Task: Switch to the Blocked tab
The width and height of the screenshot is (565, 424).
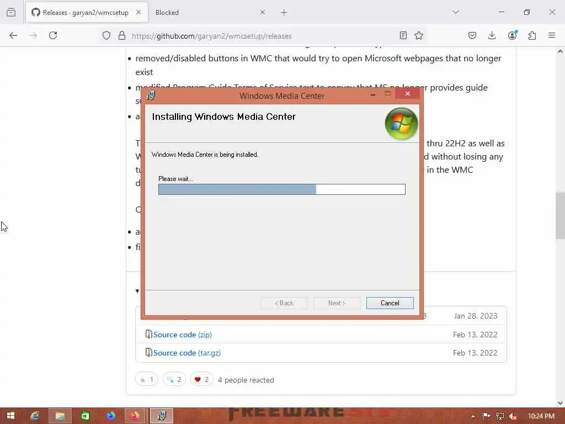Action: (x=209, y=13)
